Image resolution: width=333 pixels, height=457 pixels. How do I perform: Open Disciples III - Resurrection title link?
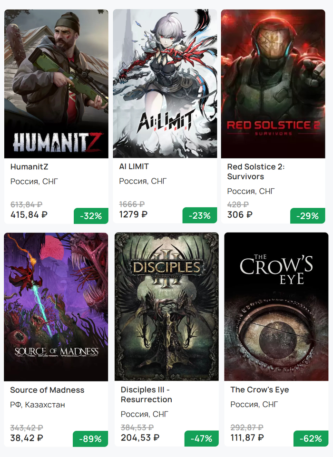147,395
